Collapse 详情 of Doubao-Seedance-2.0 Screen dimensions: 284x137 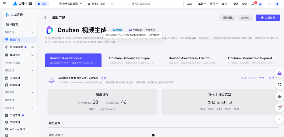pos(273,78)
